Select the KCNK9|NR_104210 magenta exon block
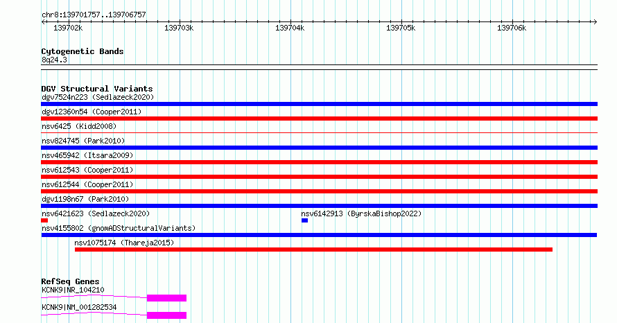 (166, 298)
